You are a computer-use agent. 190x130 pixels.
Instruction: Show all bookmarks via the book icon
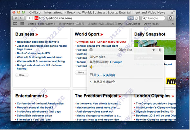(15, 24)
